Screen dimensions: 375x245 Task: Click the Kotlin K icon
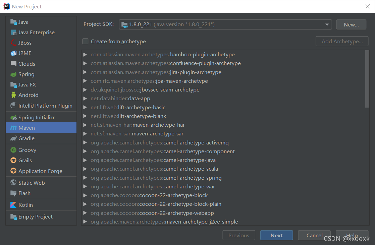click(13, 205)
